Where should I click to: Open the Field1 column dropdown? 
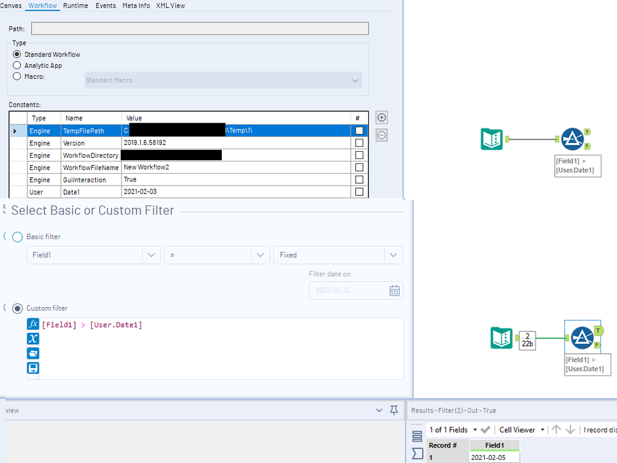[94, 255]
